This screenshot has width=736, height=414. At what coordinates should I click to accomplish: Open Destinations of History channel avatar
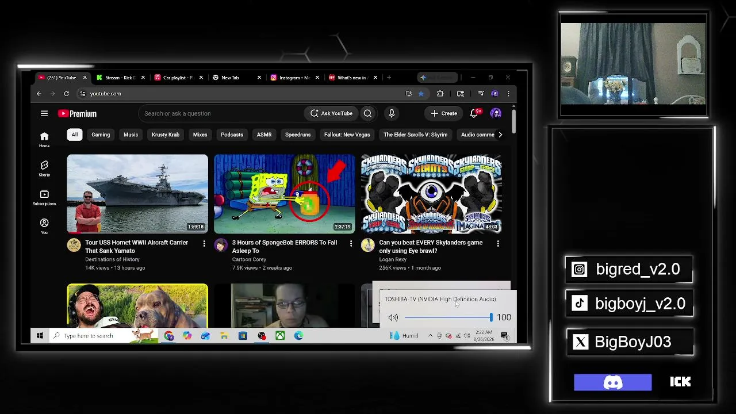pos(74,246)
